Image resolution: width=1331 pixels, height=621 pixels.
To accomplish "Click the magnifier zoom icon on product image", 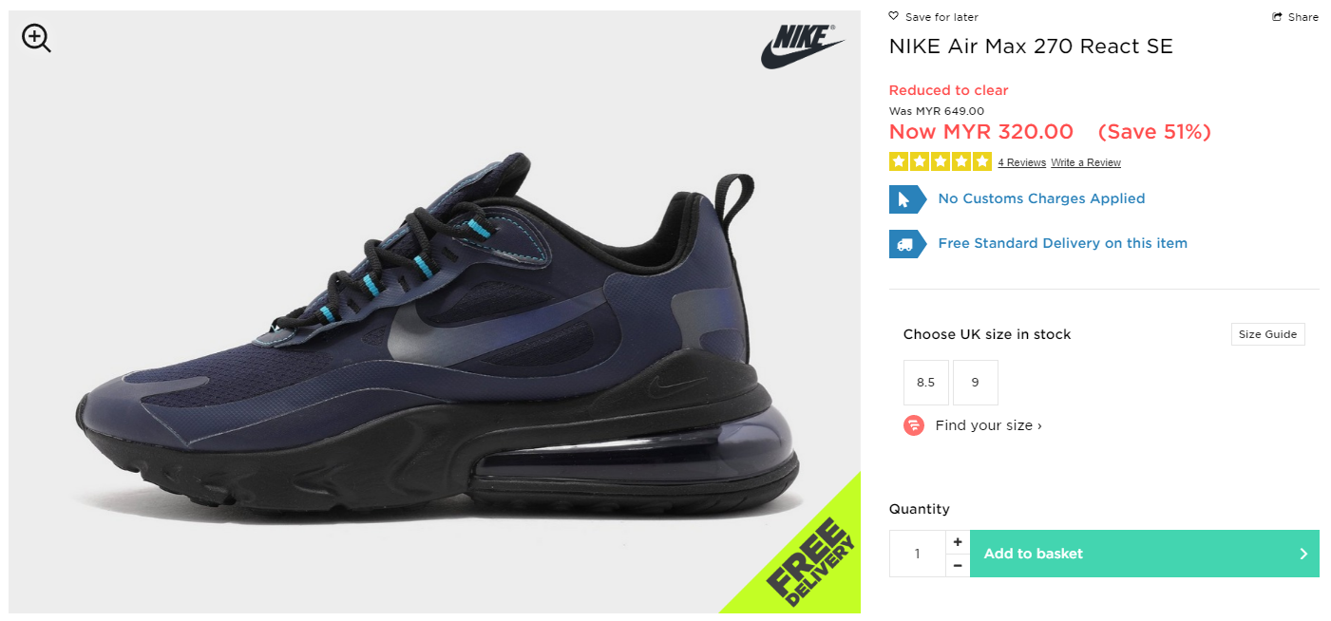I will [x=36, y=39].
